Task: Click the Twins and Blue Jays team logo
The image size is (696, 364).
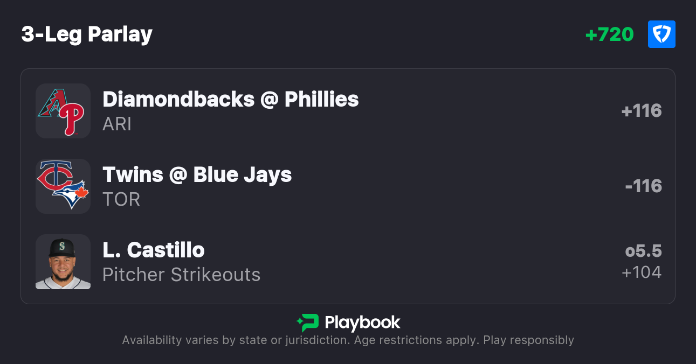Action: click(63, 186)
